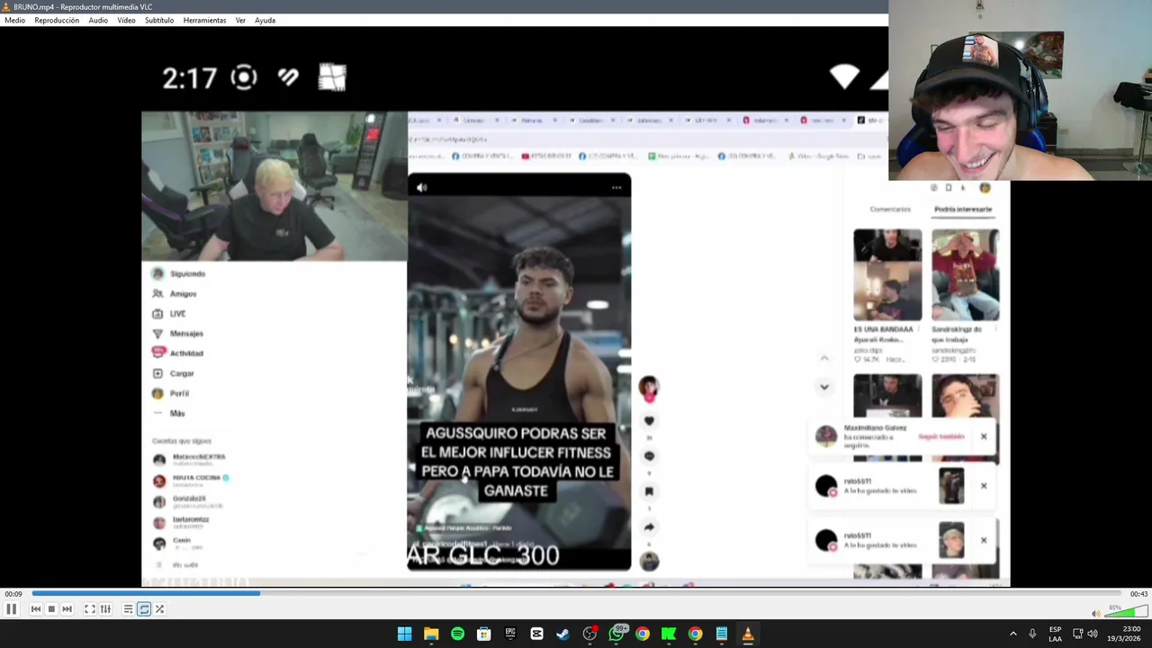
Task: Open the Vídeo menu
Action: point(126,20)
